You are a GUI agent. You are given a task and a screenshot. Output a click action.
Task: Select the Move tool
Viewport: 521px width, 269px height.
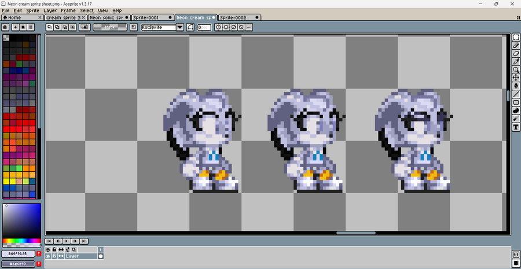pyautogui.click(x=516, y=78)
